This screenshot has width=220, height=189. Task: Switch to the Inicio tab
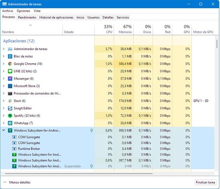[80, 18]
